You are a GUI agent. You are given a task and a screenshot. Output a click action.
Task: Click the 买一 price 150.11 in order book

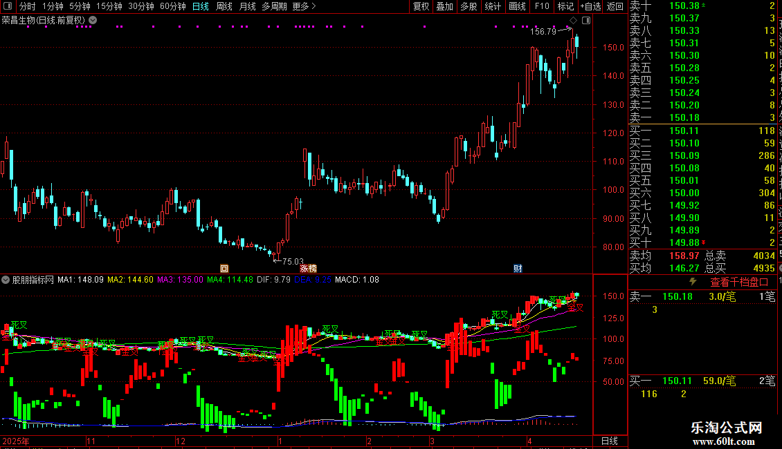684,131
